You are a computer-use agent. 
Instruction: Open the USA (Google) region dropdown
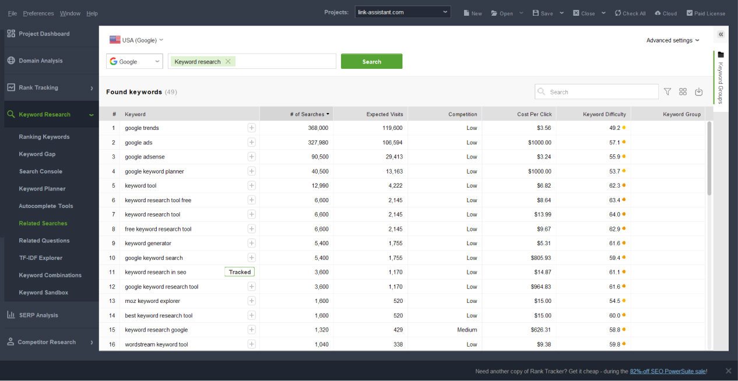[x=136, y=40]
